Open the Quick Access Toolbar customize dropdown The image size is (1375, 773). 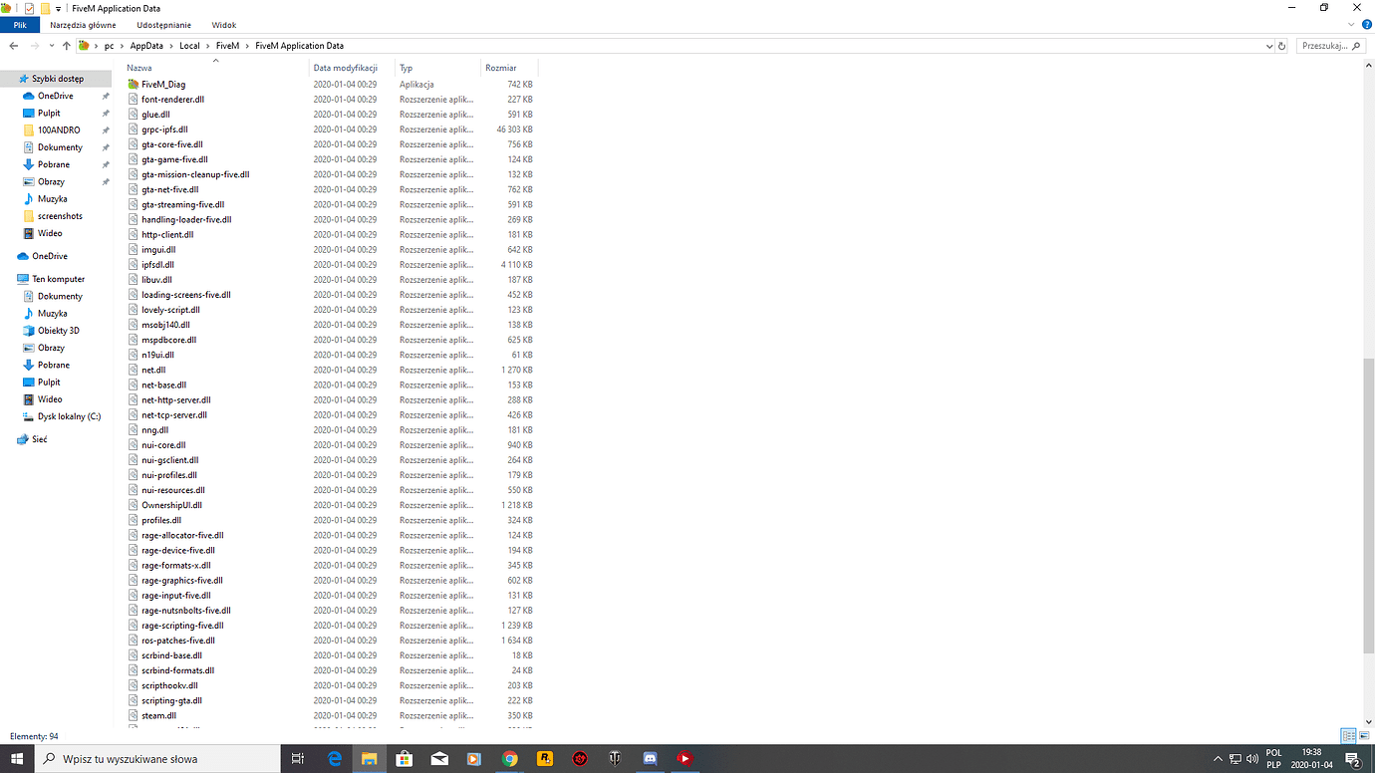click(x=58, y=8)
